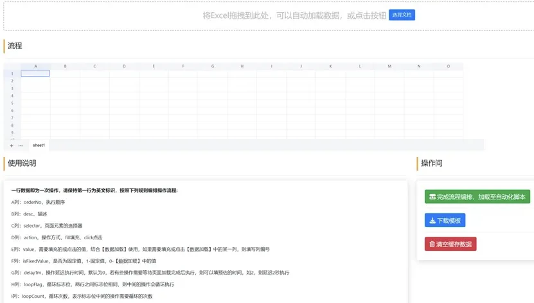Click the 使用说明 section heading
The height and width of the screenshot is (303, 534).
coord(22,163)
